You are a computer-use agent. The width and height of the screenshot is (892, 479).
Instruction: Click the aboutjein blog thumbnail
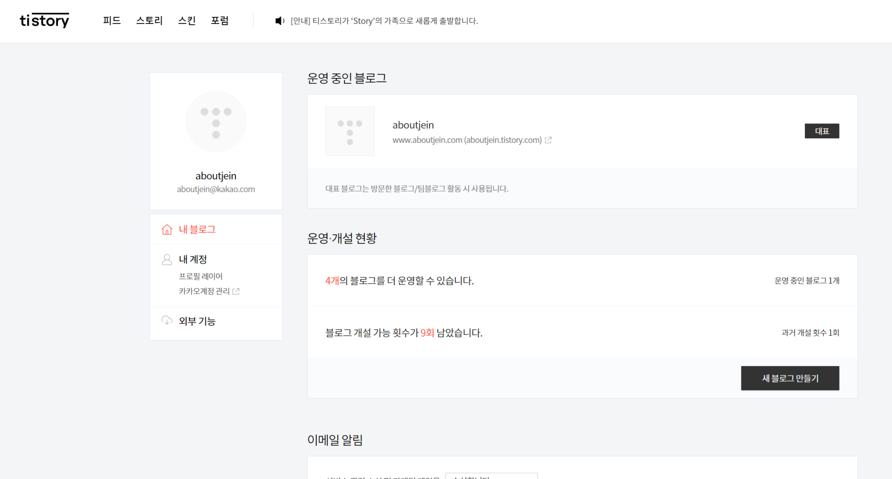[x=350, y=131]
